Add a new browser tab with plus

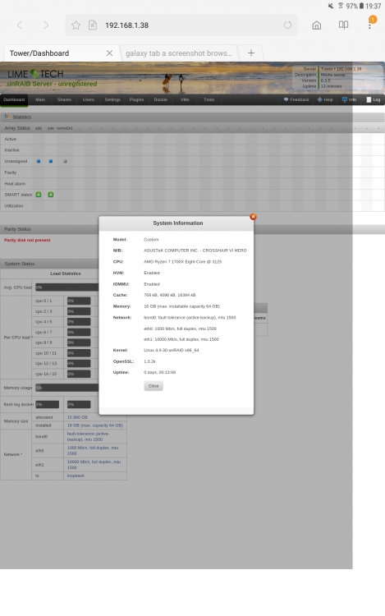coord(251,53)
